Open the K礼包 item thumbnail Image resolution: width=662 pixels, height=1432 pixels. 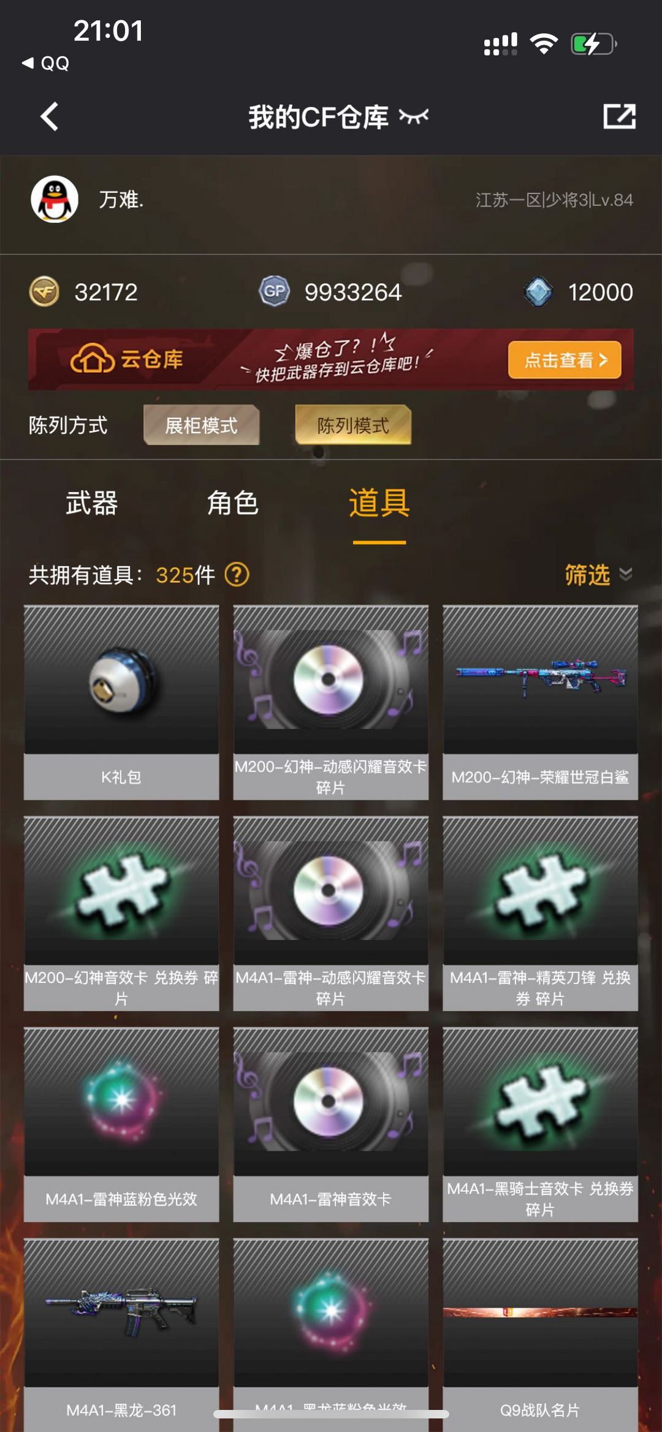pos(121,680)
